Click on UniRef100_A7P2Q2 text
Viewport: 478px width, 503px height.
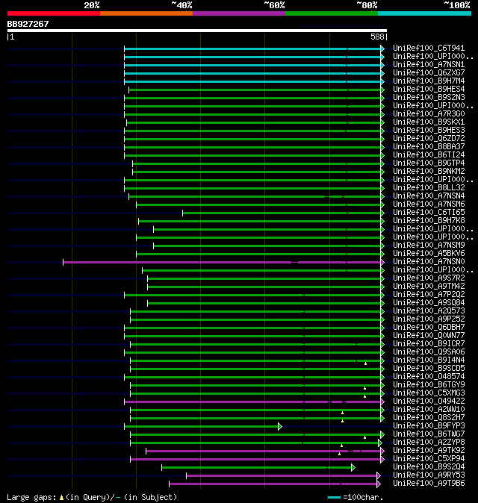tap(429, 295)
